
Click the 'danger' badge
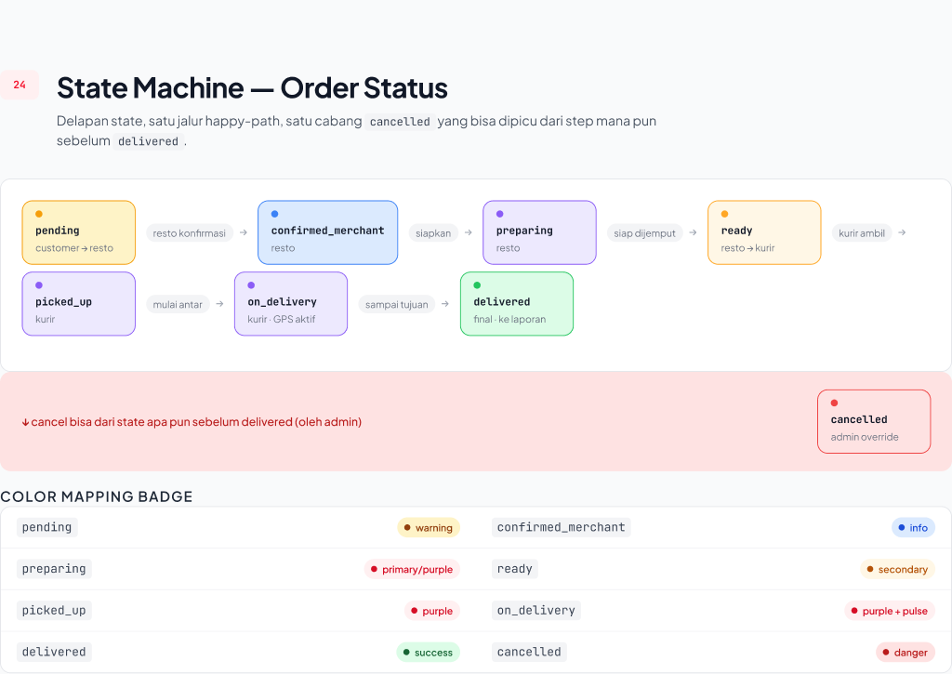[x=906, y=652]
